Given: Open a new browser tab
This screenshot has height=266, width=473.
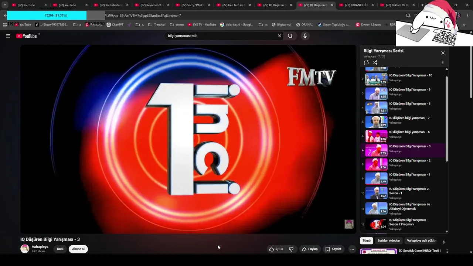Looking at the screenshot, I should pos(422,5).
